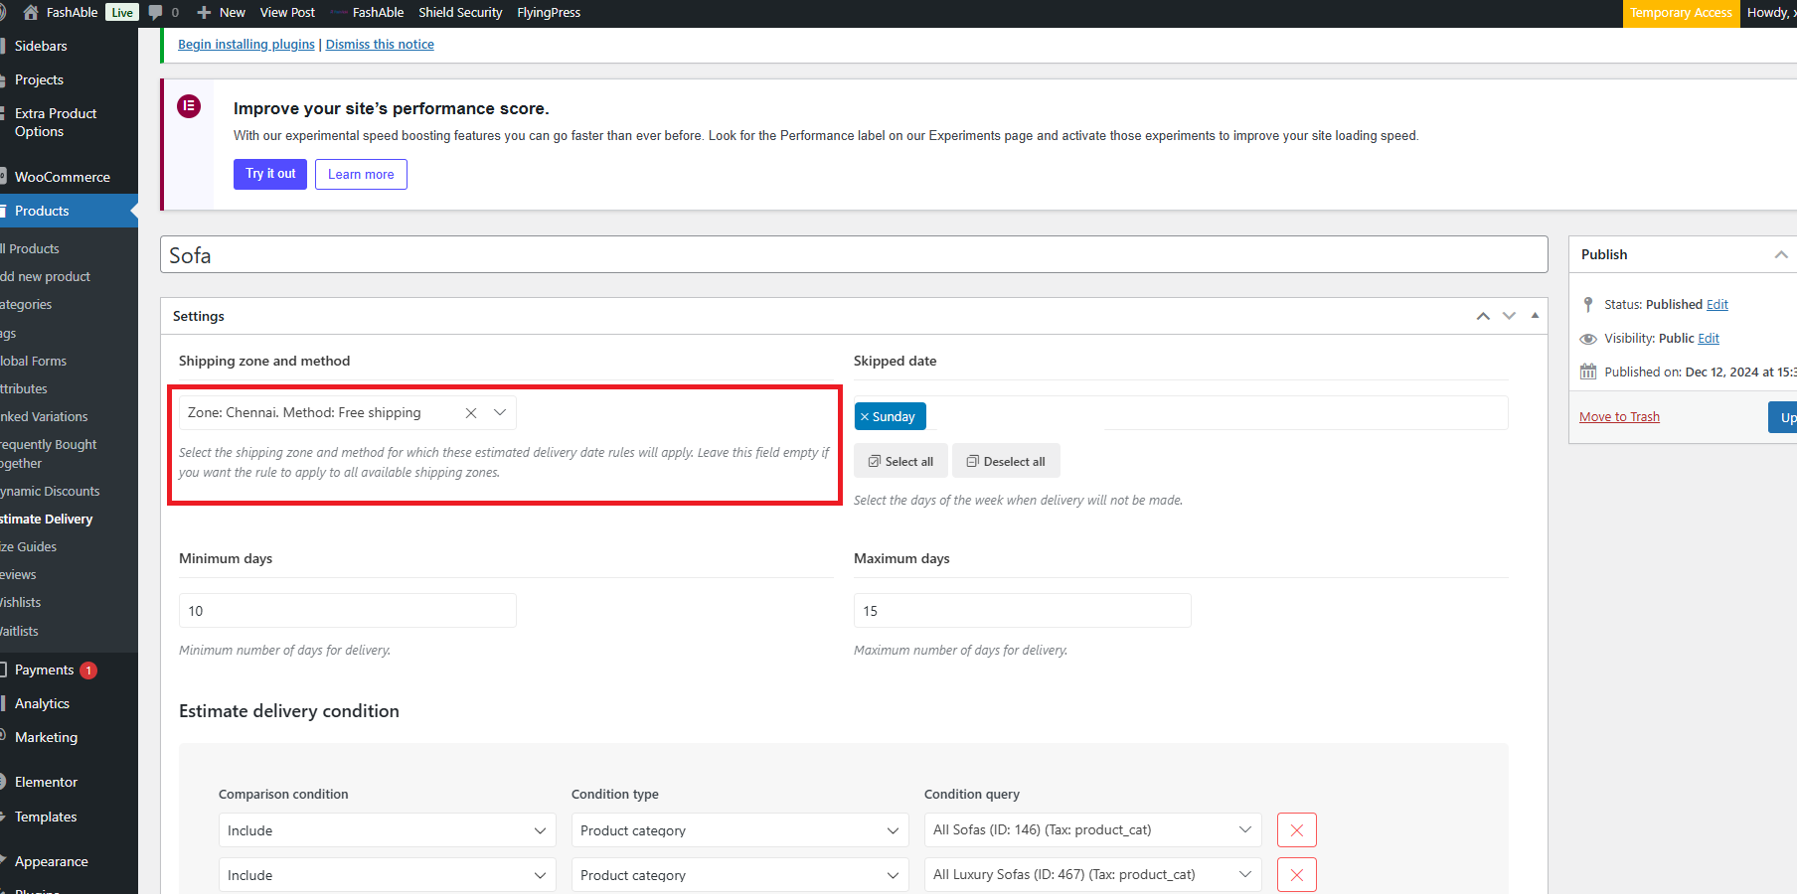Open the second Include comparison condition dropdown

click(387, 875)
